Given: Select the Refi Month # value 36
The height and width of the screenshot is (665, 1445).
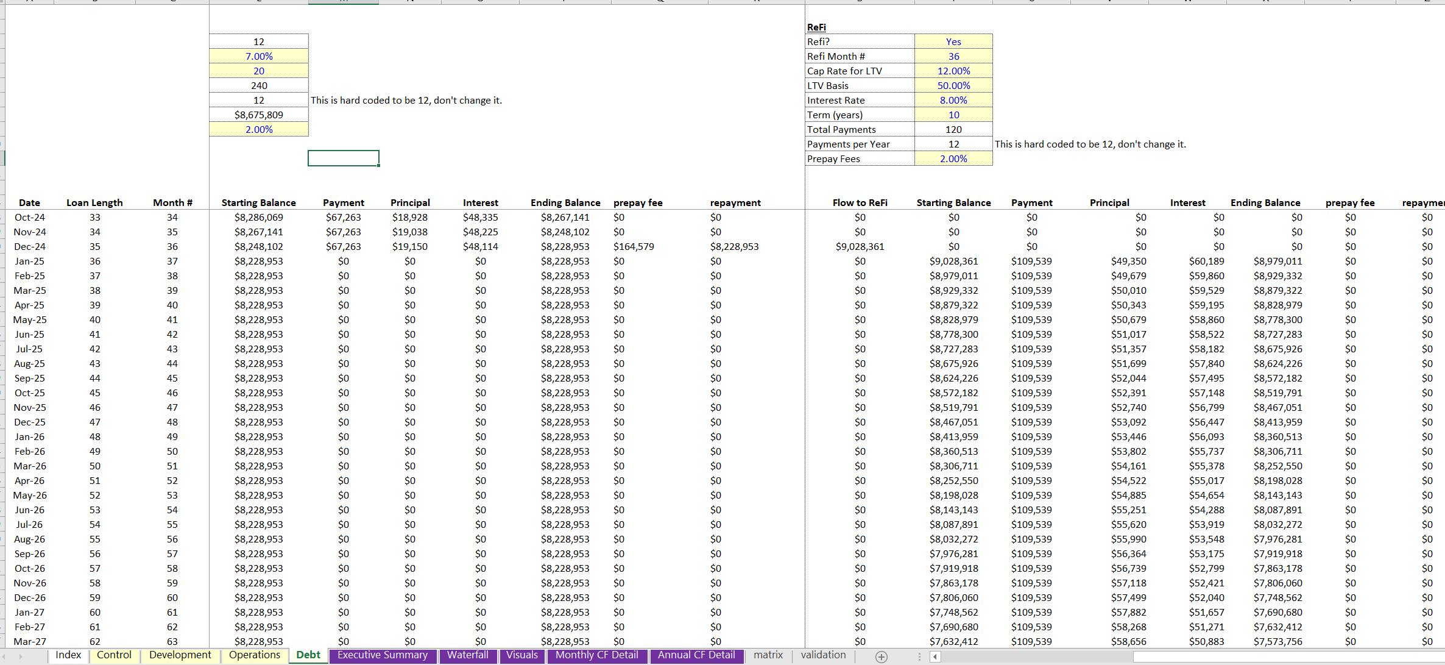Looking at the screenshot, I should click(953, 56).
